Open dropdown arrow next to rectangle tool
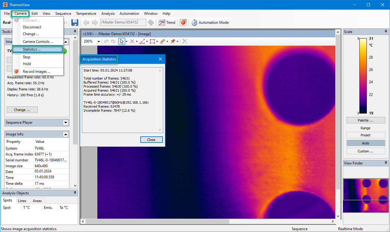The image size is (390, 232). point(157,41)
